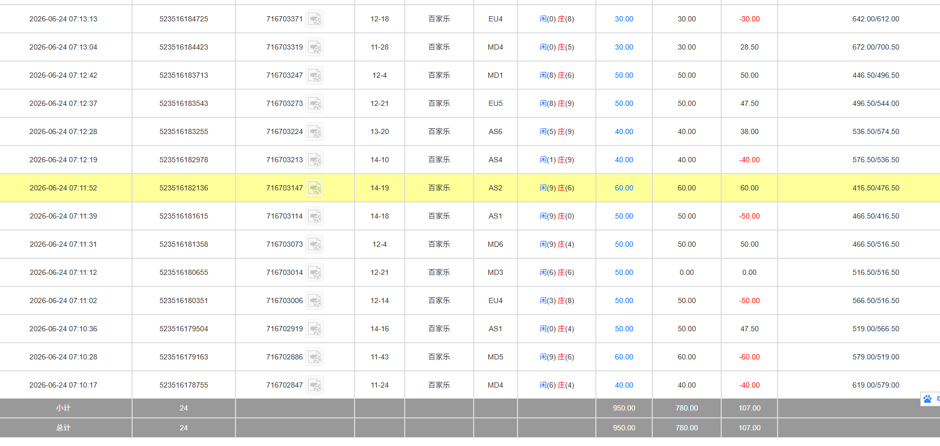This screenshot has height=446, width=940.
Task: Open video replay icon for round 716703319
Action: point(314,47)
